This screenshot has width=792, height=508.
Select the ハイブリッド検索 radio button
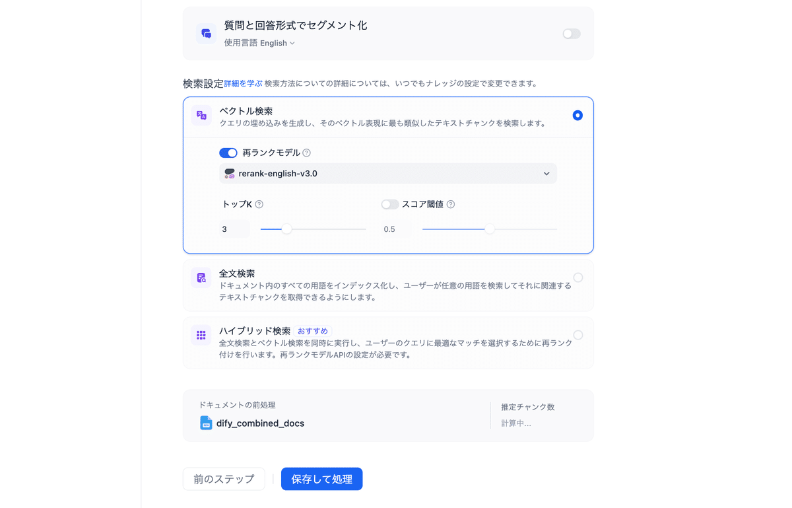pos(578,335)
